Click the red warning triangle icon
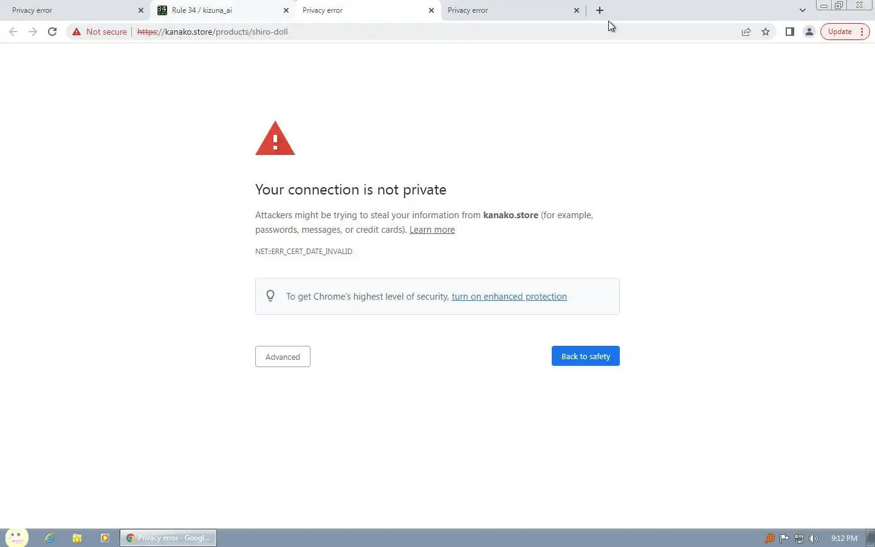Image resolution: width=875 pixels, height=547 pixels. [x=275, y=139]
